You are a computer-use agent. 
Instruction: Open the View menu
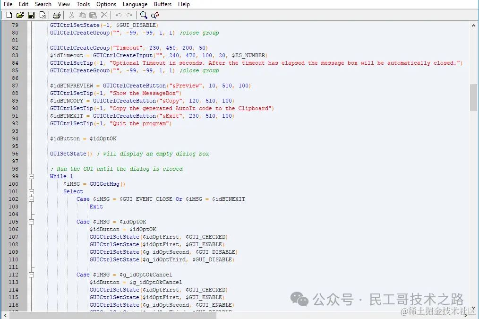click(x=64, y=4)
